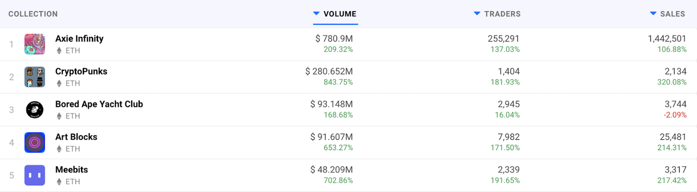Open the Meebits collection name
Viewport: 697px width, 192px height.
click(71, 169)
